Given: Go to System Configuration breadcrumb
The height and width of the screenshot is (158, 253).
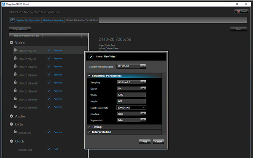Looking at the screenshot, I should click(28, 20).
